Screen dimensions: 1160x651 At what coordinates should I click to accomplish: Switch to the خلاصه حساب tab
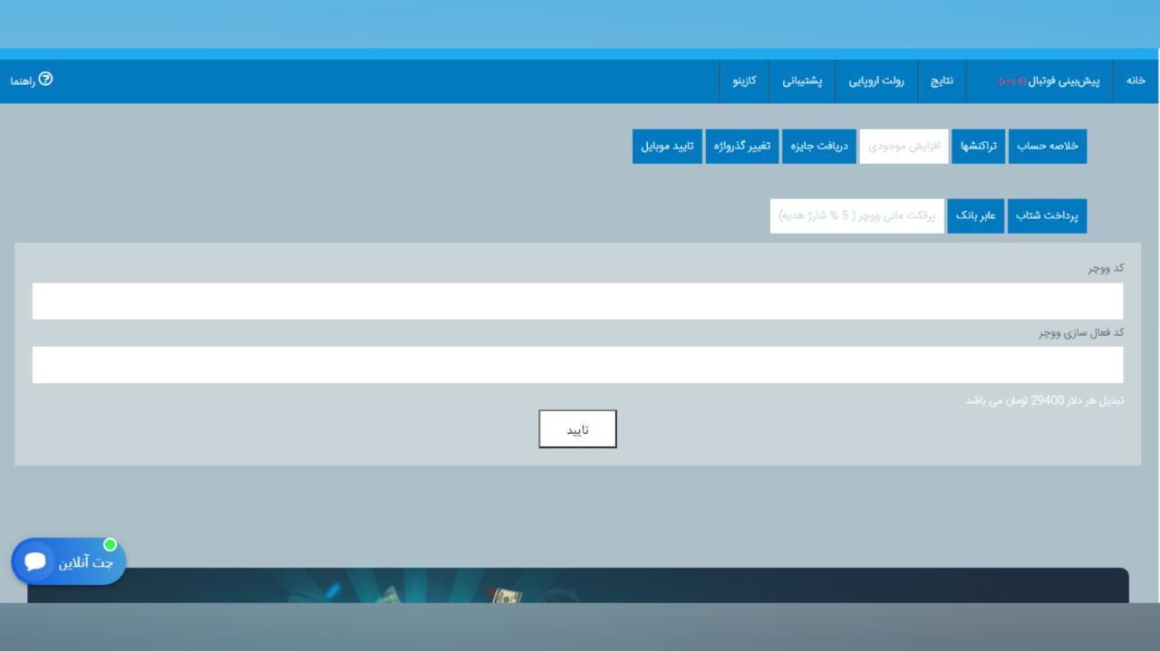click(x=1047, y=146)
